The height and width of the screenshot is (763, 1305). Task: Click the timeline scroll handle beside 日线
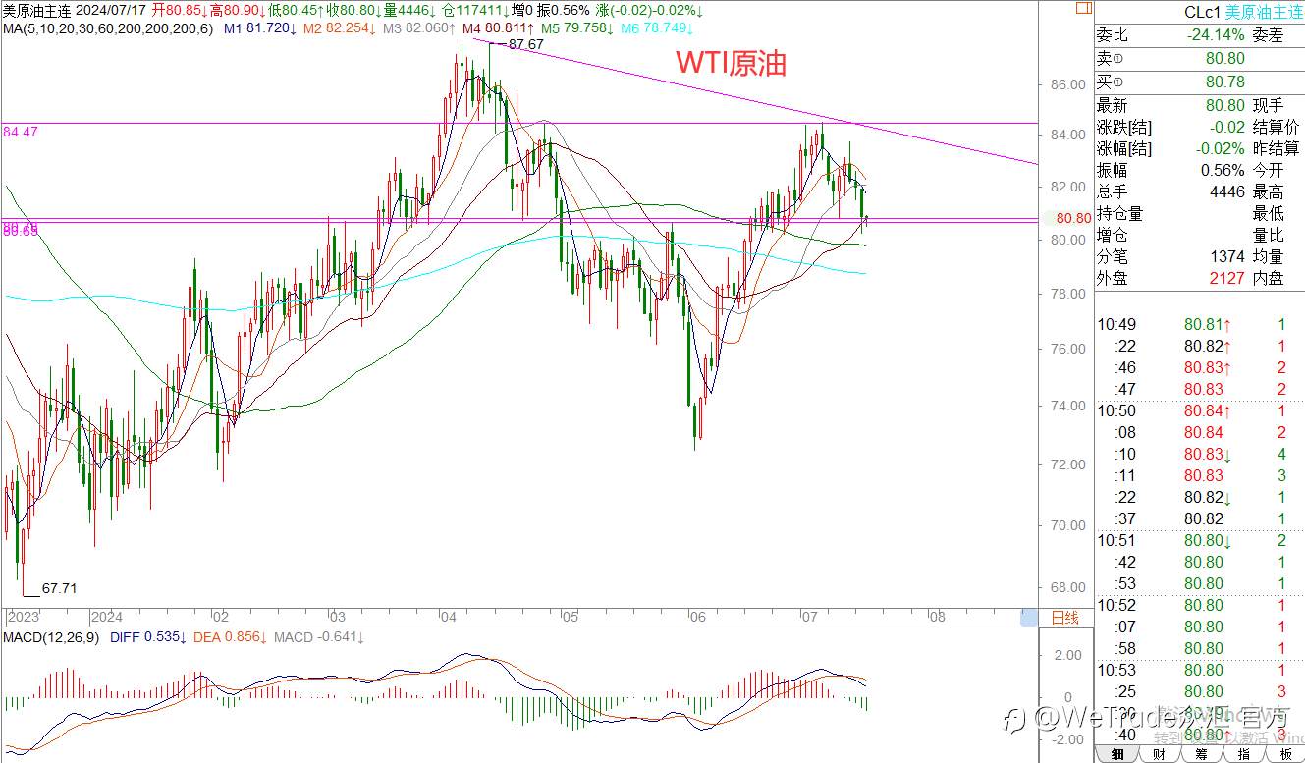tap(1029, 617)
